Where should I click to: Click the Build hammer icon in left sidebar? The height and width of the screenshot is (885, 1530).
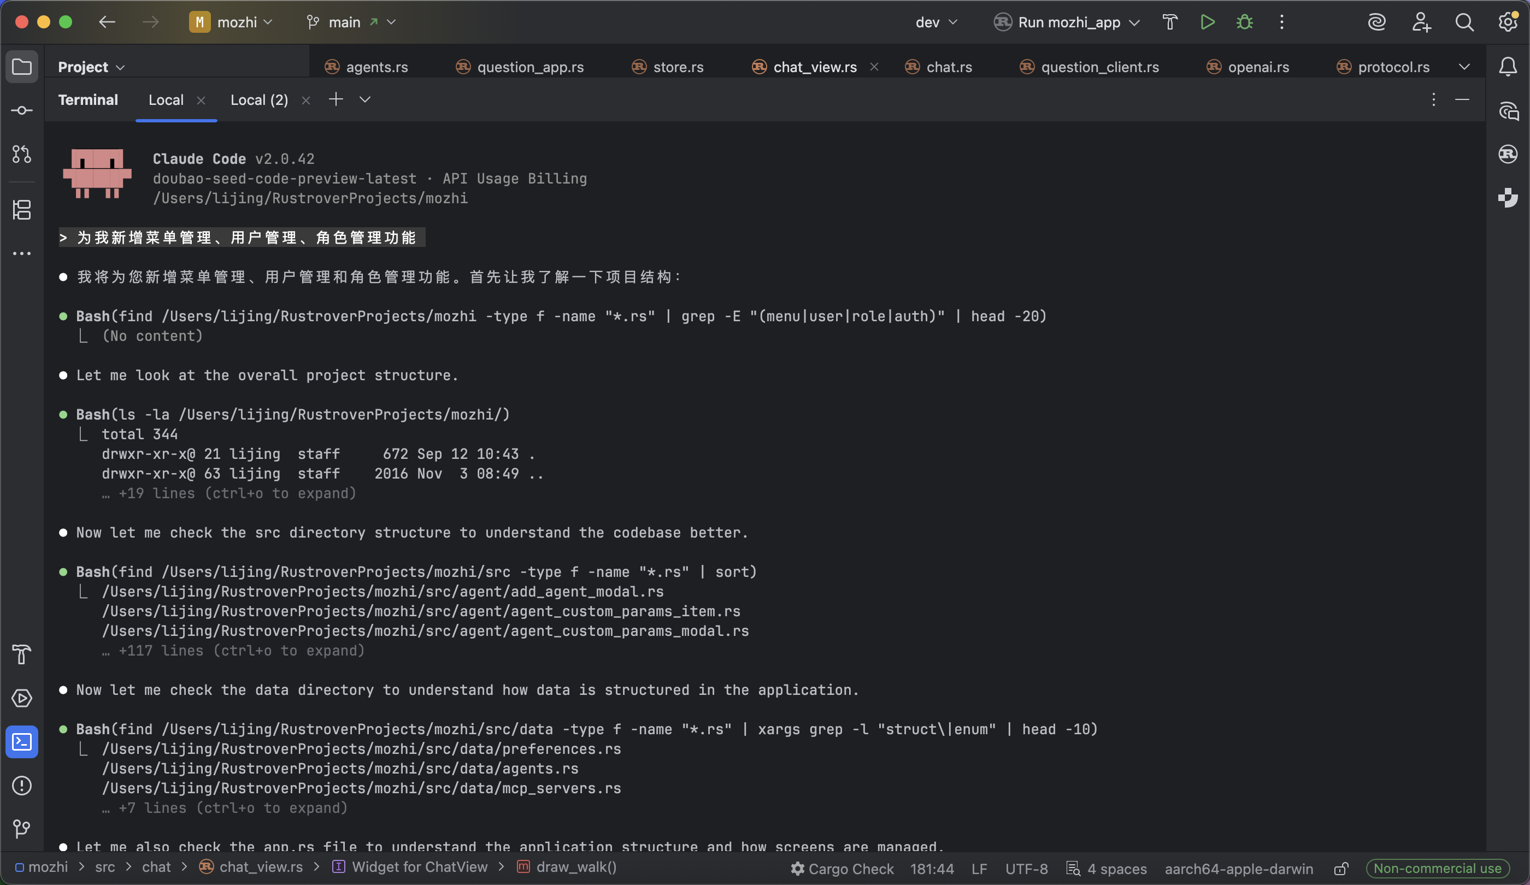click(22, 654)
